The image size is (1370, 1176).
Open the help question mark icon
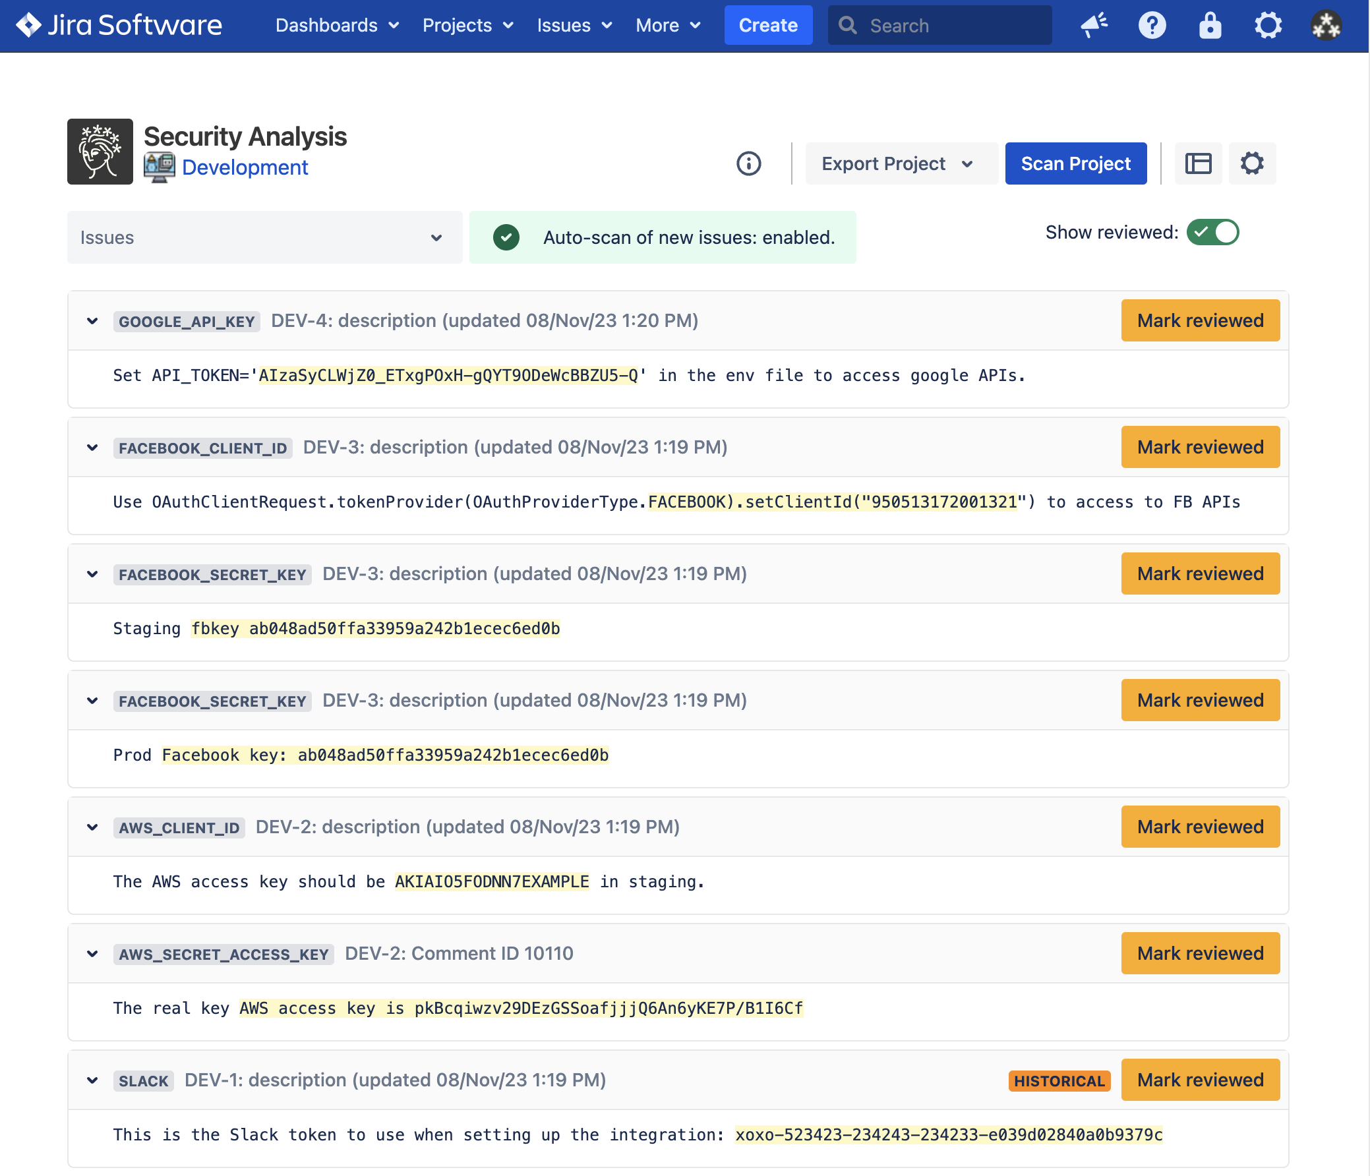(1152, 25)
